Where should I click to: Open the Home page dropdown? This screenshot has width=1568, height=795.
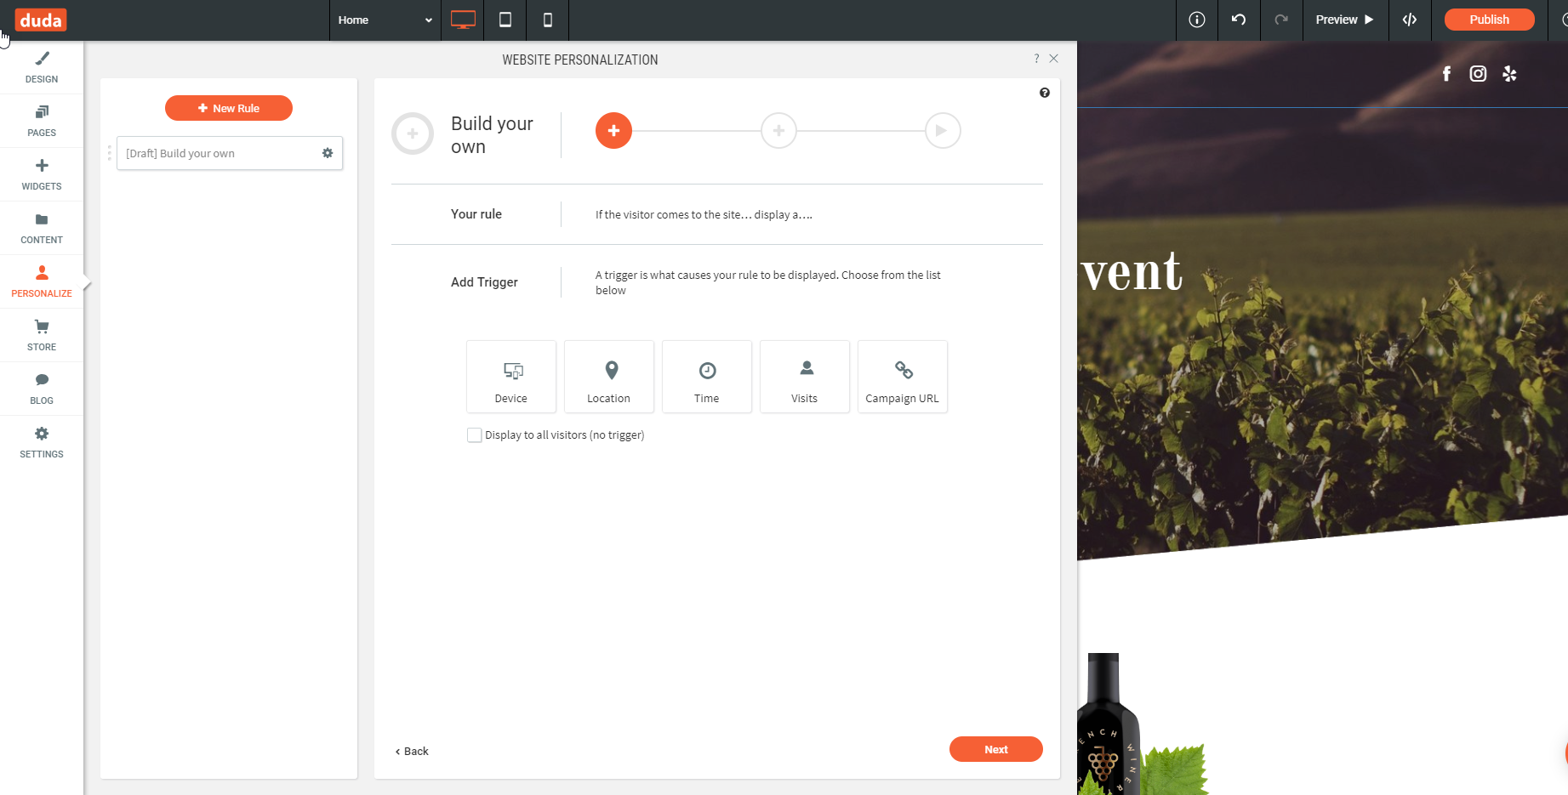(x=385, y=20)
